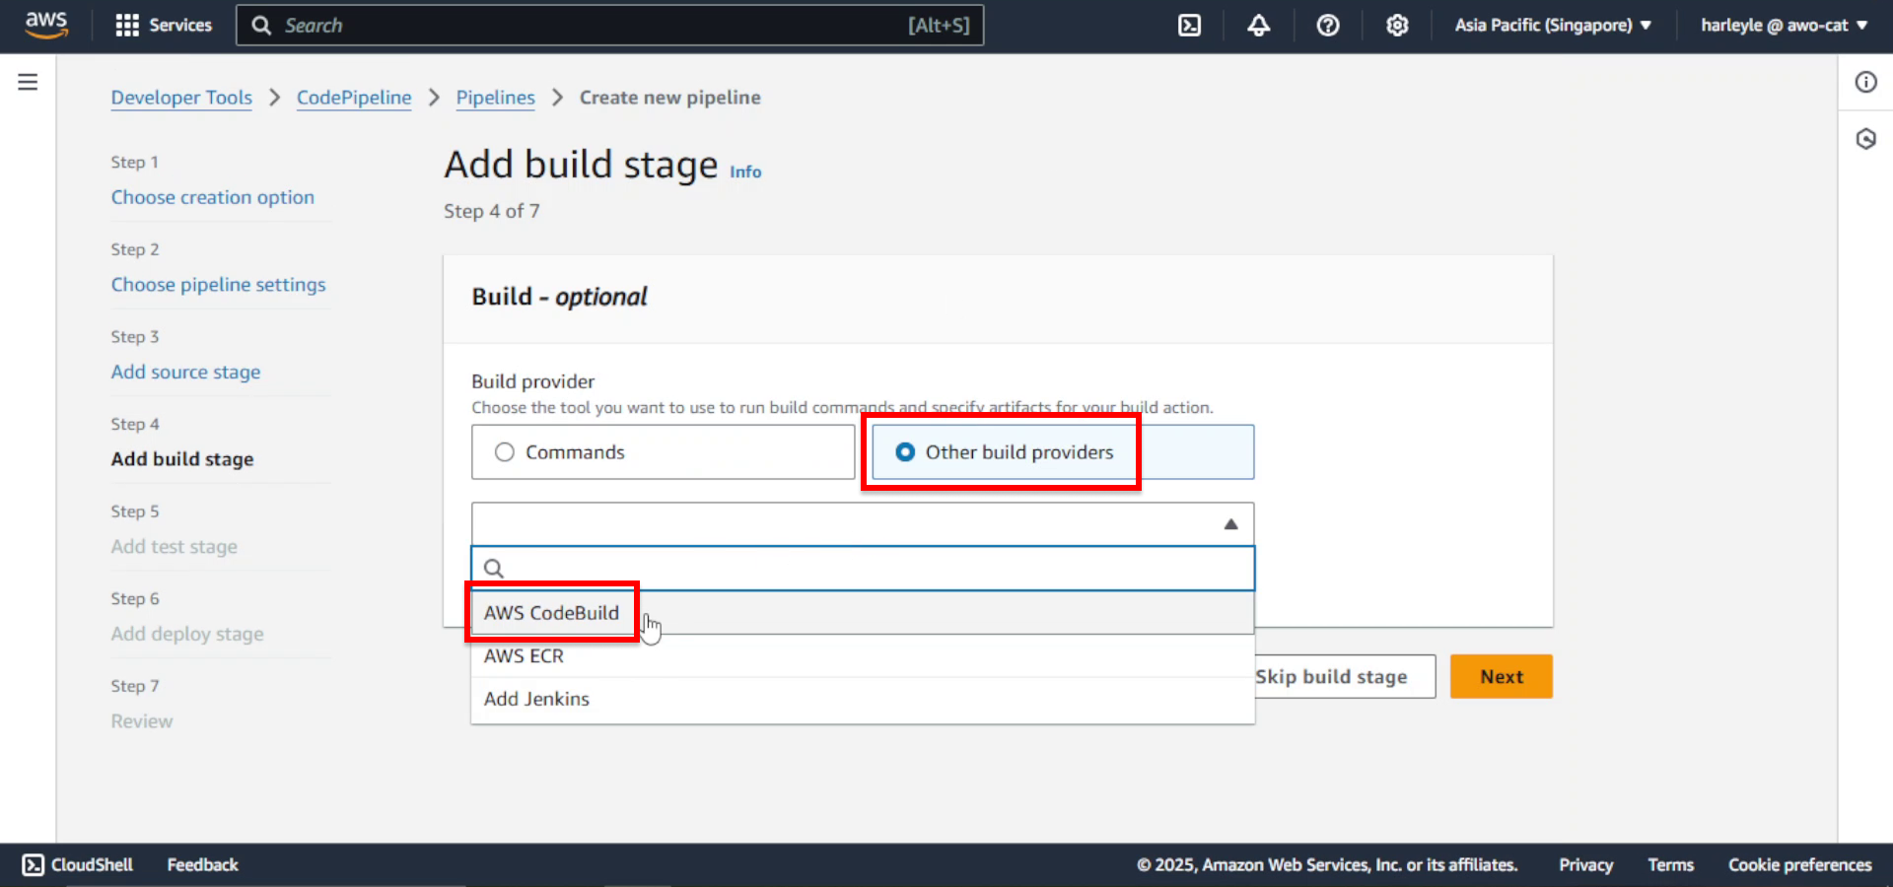
Task: Click the Add build stage step label
Action: 182,459
